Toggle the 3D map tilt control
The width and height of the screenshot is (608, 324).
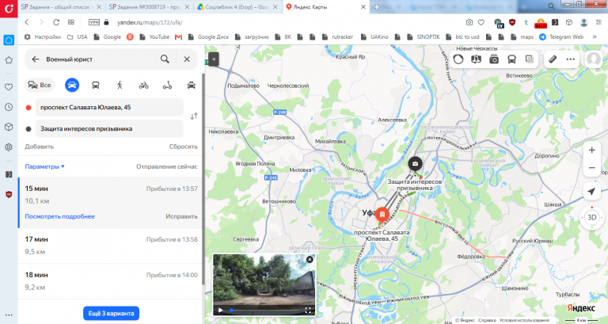click(591, 217)
